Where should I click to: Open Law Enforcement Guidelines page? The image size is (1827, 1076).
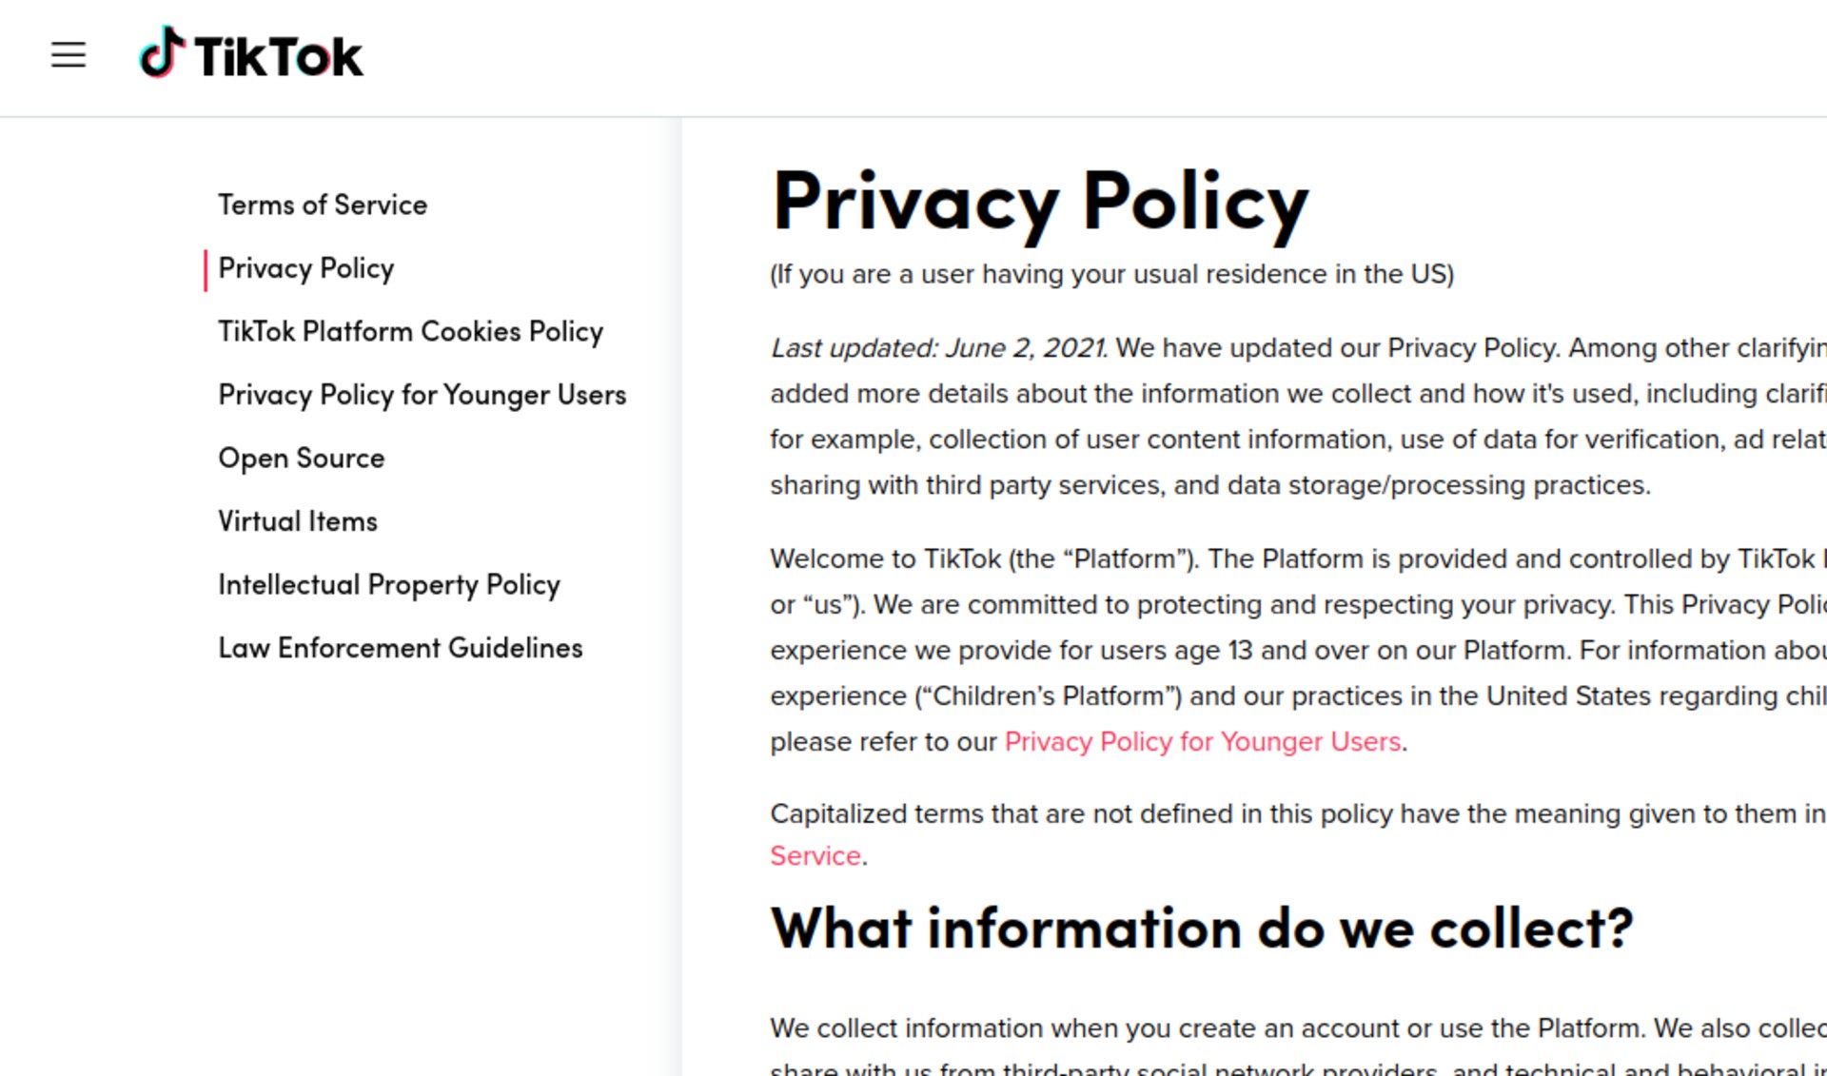(401, 647)
